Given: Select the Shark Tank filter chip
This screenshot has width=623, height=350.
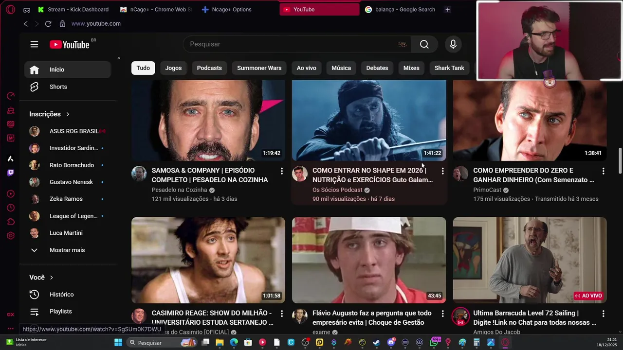Looking at the screenshot, I should [449, 68].
